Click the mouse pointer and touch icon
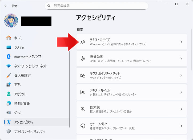The height and width of the screenshot is (140, 193). (83, 76)
